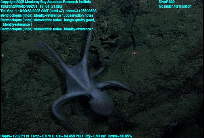The image size is (204, 138).
Task: Click the octopus's eye
Action: pos(90,97)
